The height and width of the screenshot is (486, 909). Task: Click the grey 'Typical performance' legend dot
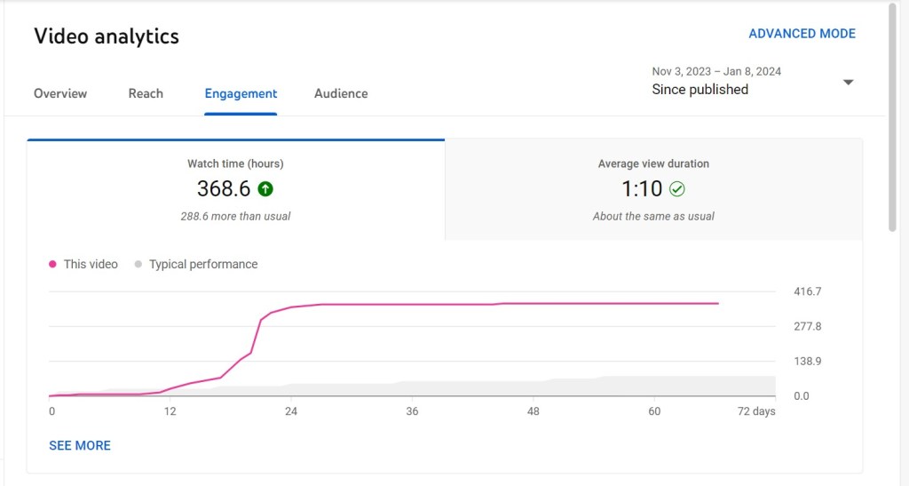coord(138,265)
